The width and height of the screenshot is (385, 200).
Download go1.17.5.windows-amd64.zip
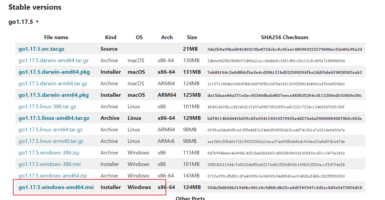[x=53, y=176]
